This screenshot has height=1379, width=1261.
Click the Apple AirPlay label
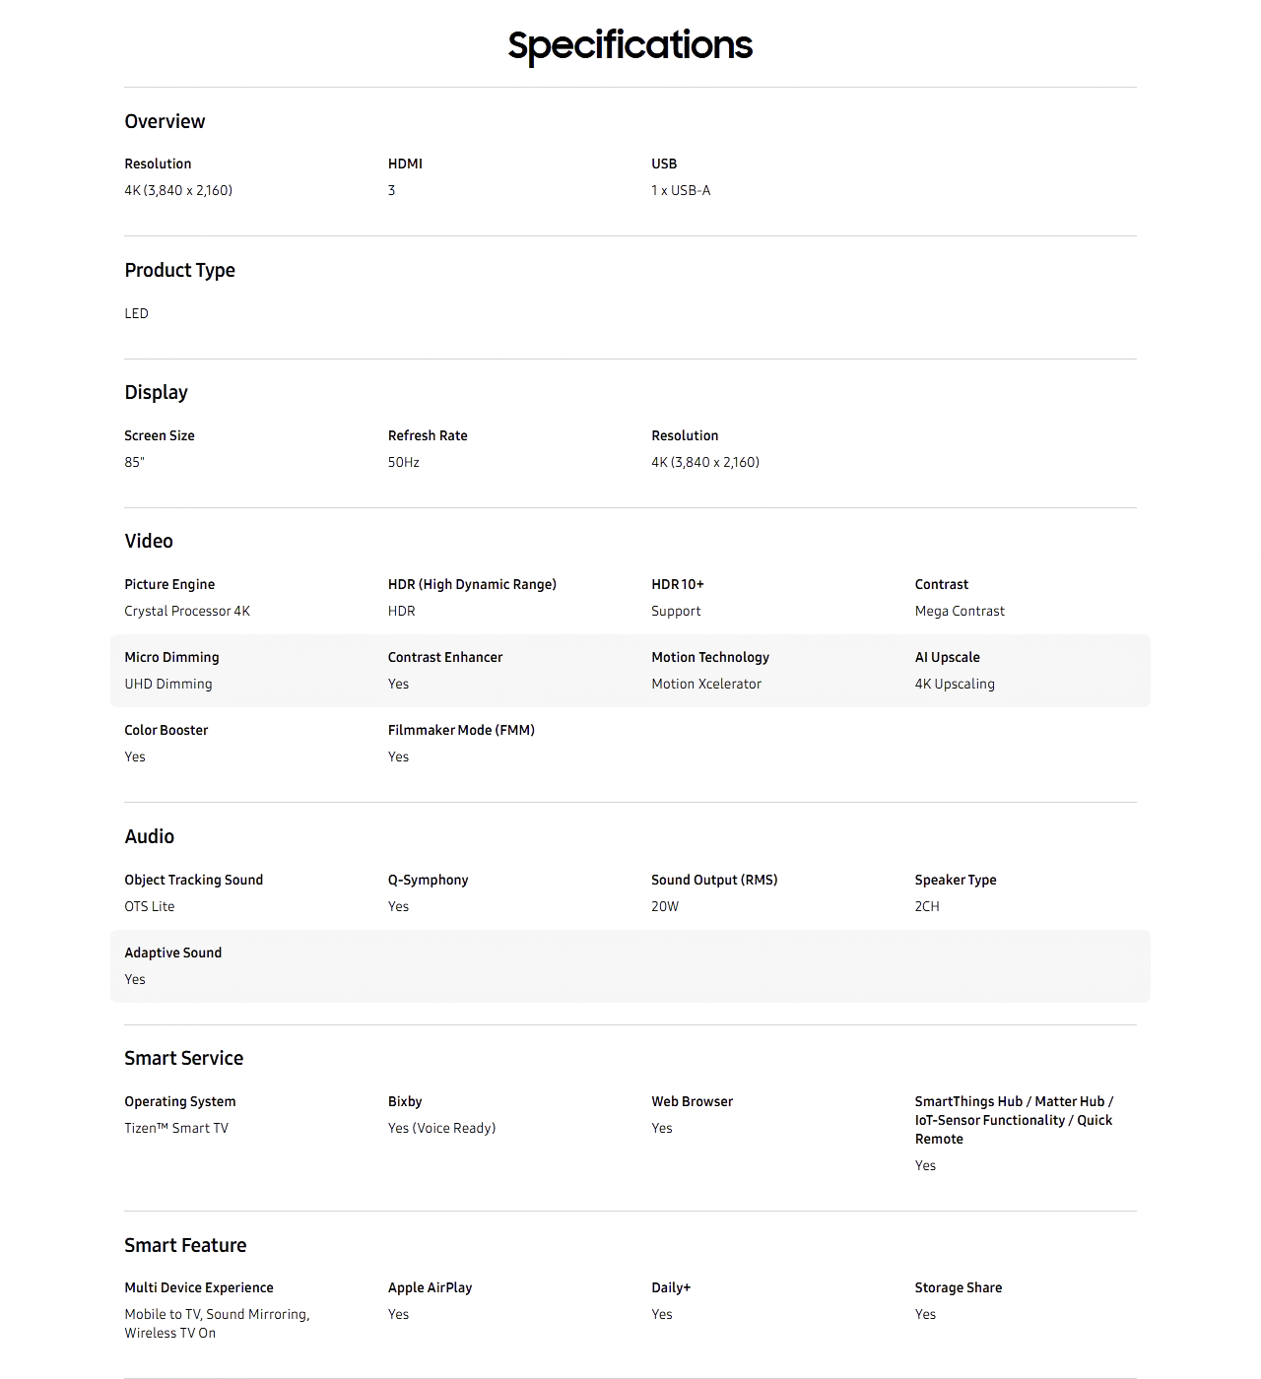(430, 1287)
